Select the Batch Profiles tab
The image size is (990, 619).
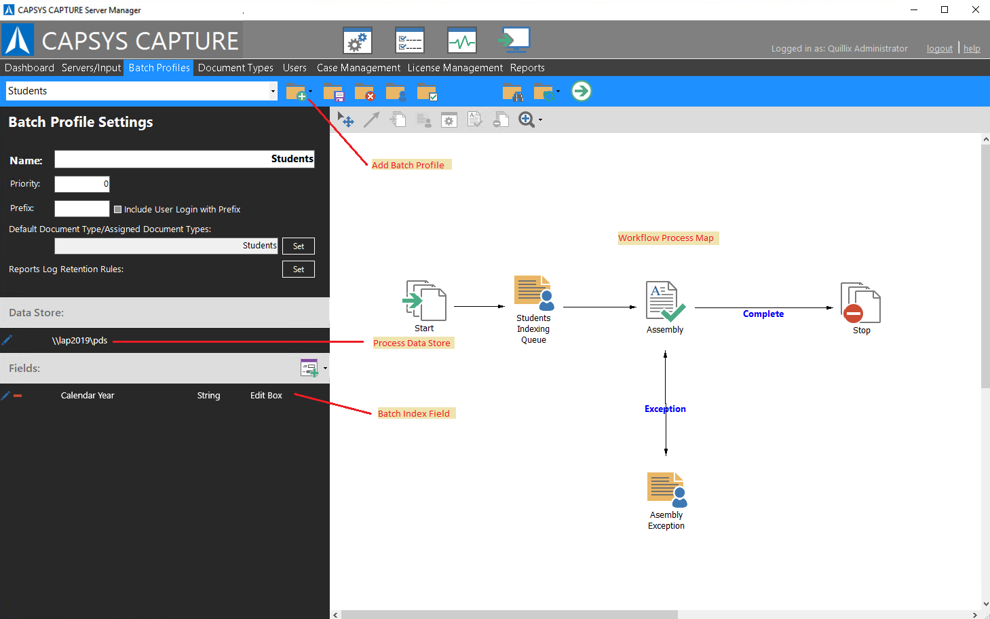coord(159,68)
